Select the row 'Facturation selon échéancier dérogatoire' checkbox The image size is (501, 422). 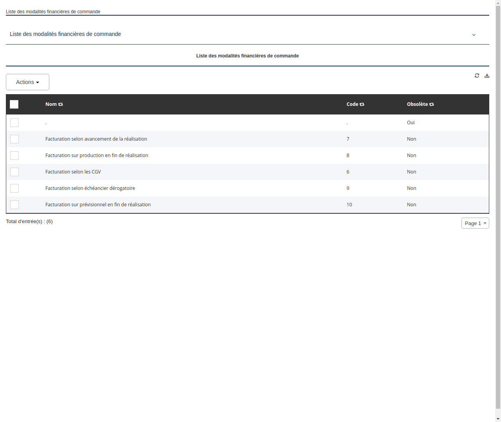click(x=14, y=188)
